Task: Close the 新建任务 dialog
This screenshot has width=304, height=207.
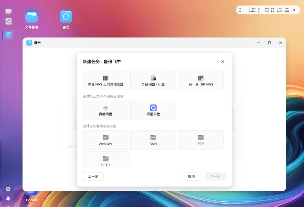Action: click(x=222, y=62)
